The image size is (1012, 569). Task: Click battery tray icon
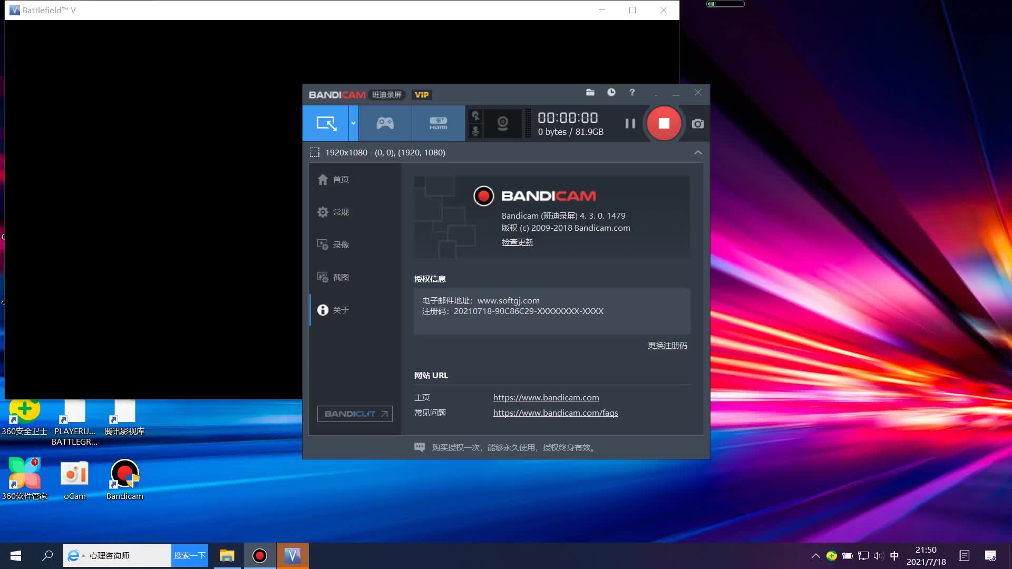[847, 555]
